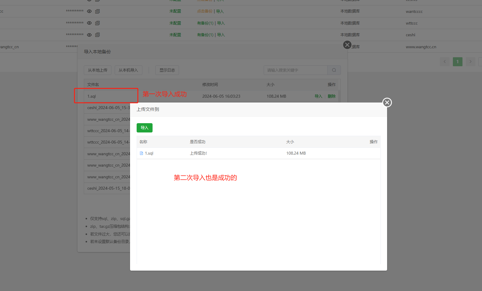Click 未配置 in the wantcccc row
The image size is (482, 291).
(x=175, y=11)
